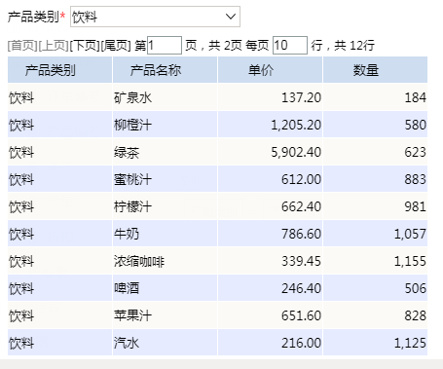Select the 产品类别 column header

click(60, 70)
